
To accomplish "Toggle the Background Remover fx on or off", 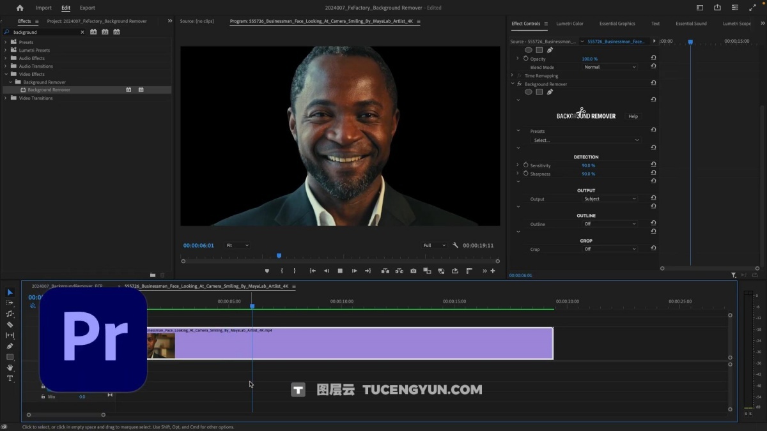I will click(x=520, y=84).
